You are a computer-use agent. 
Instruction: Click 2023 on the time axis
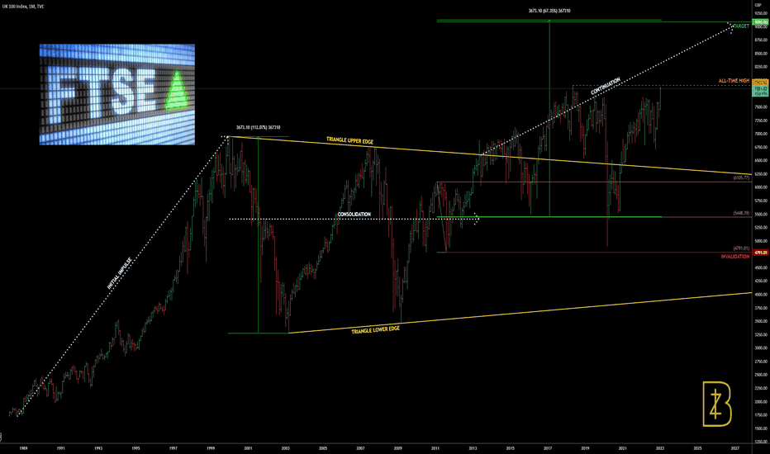(x=660, y=448)
